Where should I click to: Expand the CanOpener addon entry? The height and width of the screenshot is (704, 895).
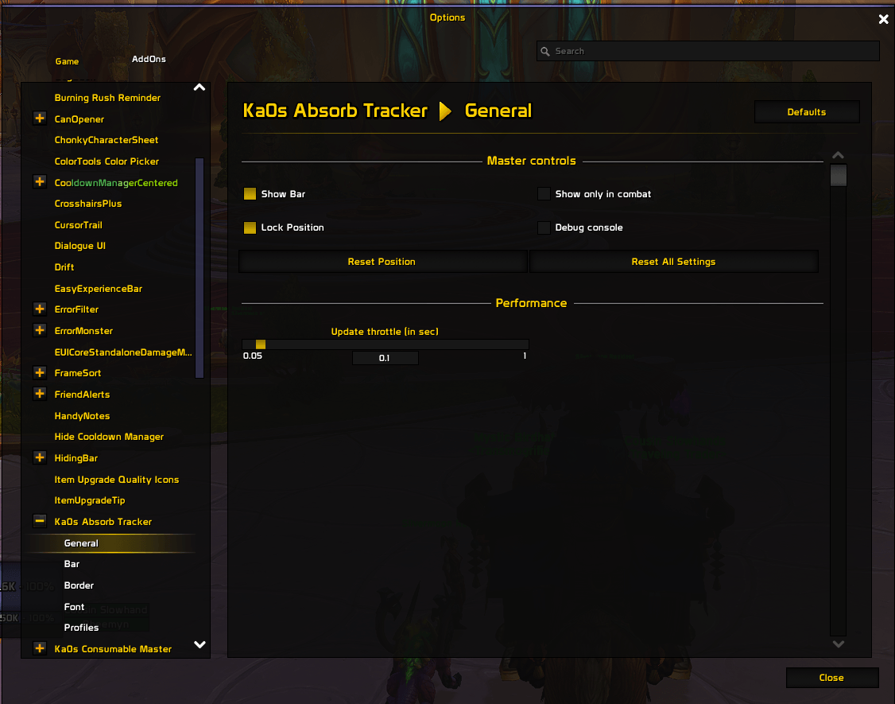pyautogui.click(x=40, y=119)
